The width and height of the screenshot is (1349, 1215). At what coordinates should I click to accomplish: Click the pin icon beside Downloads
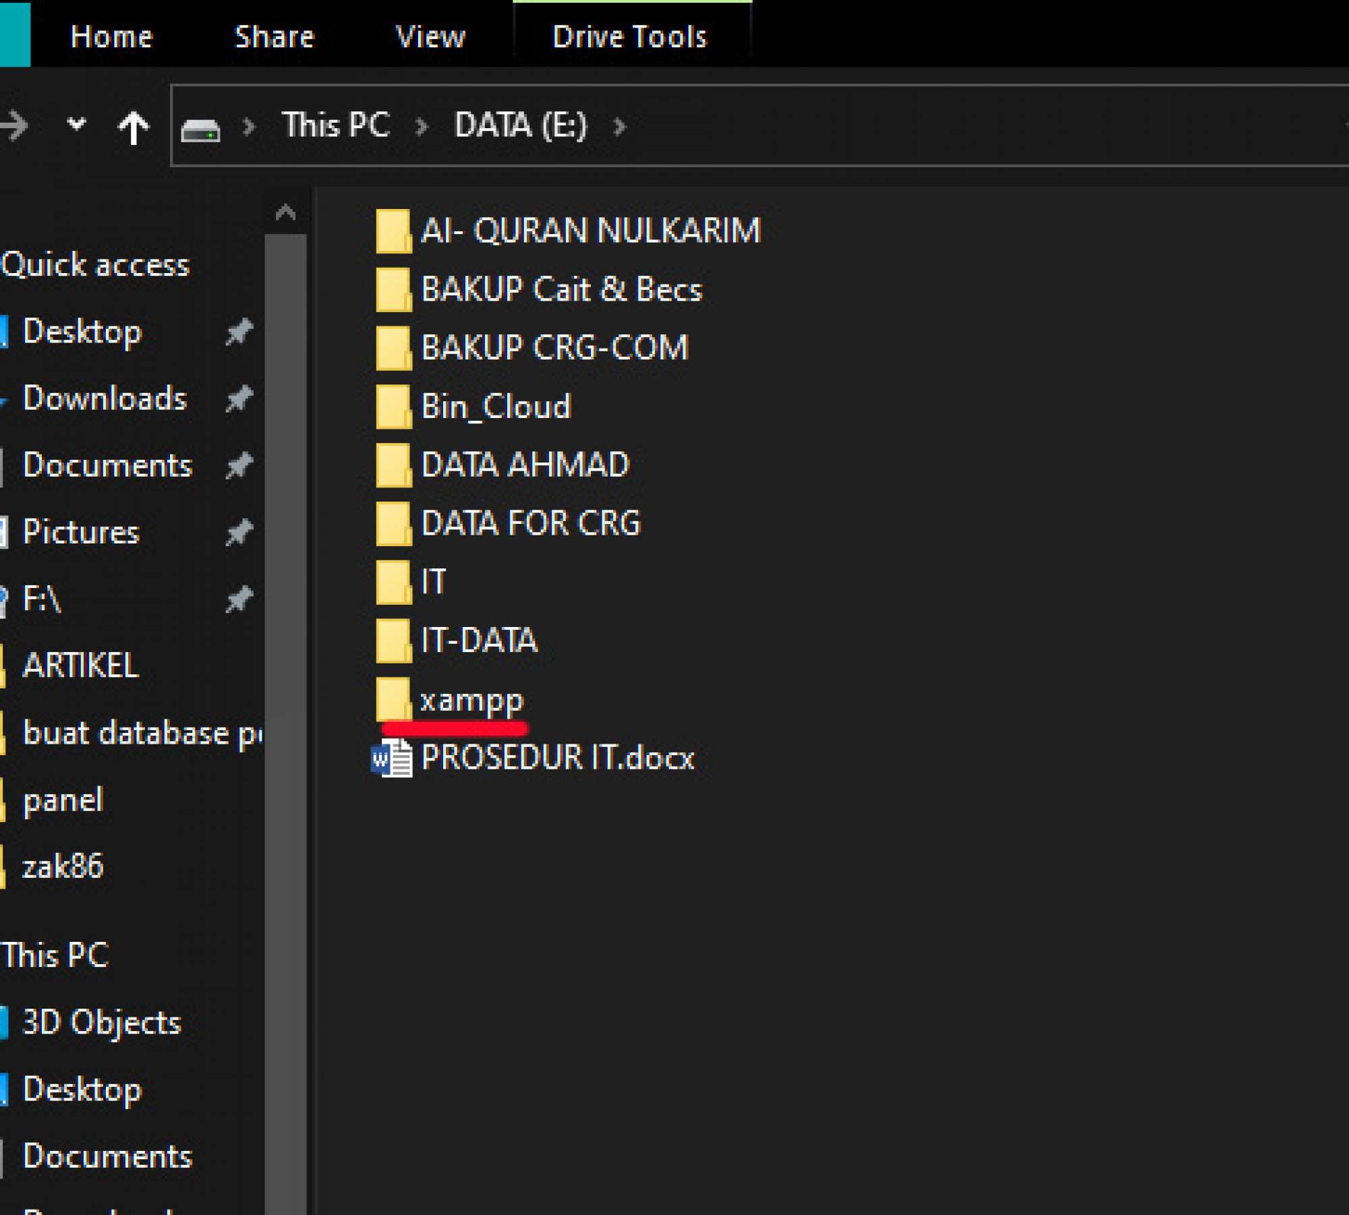point(239,398)
